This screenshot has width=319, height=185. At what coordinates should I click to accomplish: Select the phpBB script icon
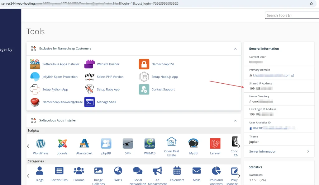[x=106, y=144]
